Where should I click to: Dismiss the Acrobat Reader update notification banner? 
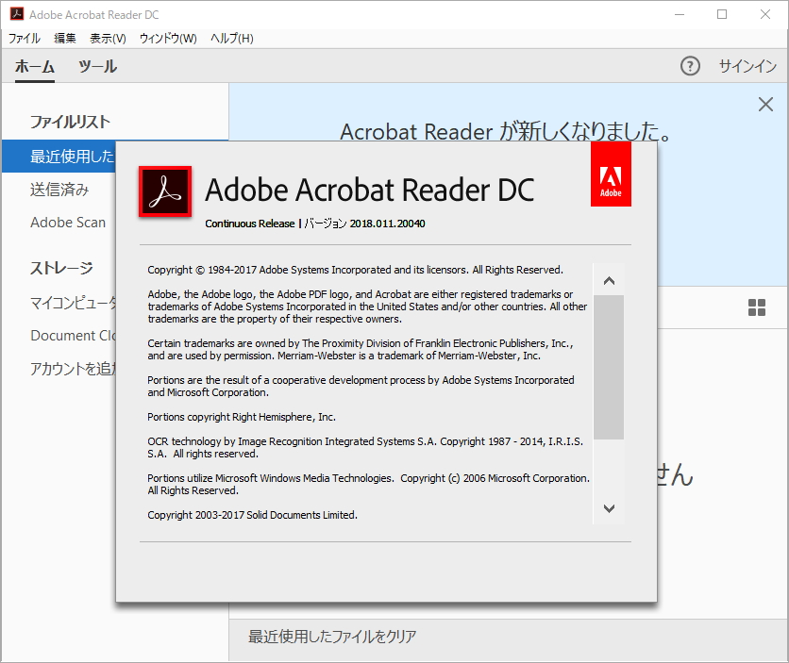pos(765,105)
